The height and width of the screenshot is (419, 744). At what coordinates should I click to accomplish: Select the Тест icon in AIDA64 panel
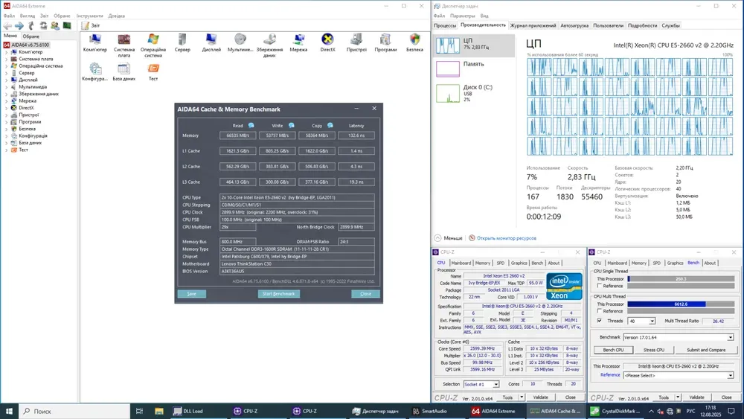click(x=153, y=69)
